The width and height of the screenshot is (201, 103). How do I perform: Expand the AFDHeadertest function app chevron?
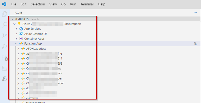[18, 49]
